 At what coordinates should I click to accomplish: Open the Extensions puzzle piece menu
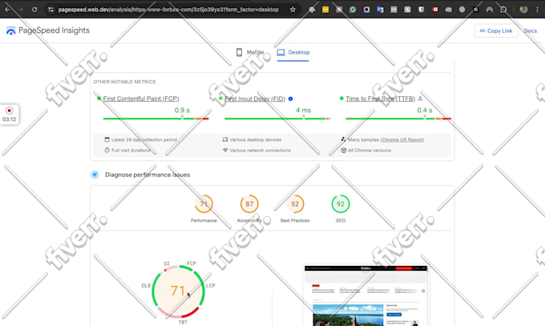click(503, 10)
